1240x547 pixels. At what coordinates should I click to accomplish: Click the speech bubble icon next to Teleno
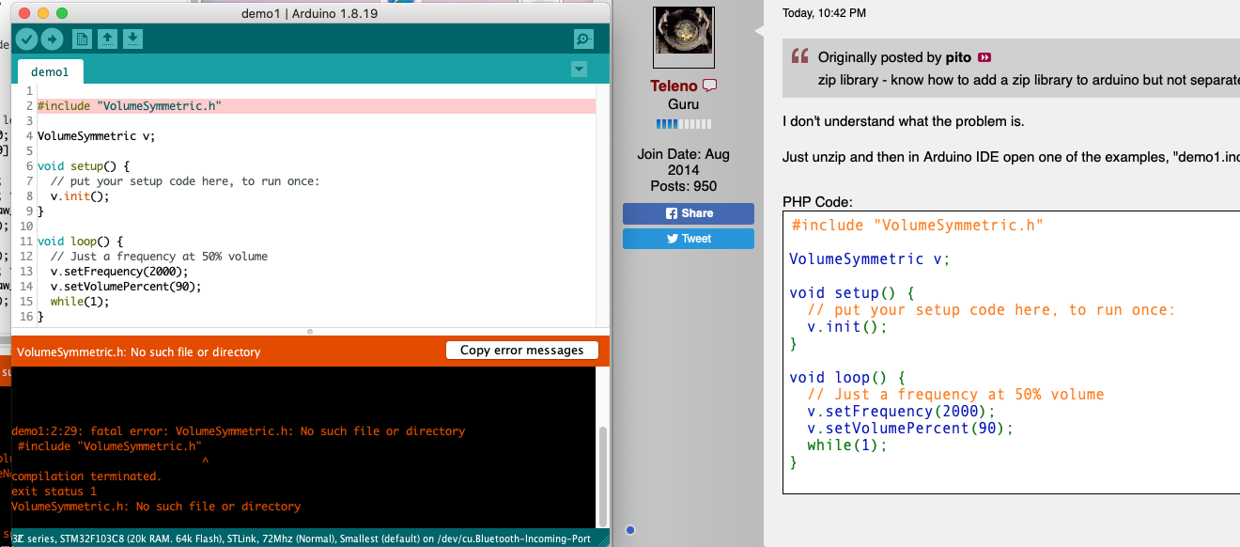coord(710,86)
